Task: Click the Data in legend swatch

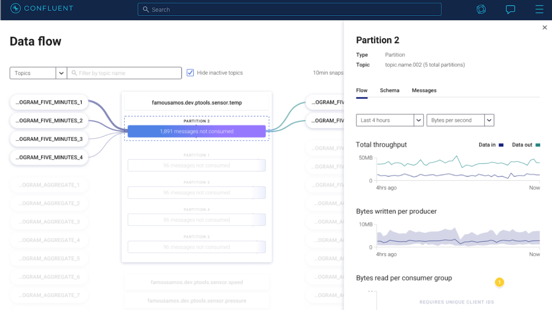Action: point(501,145)
